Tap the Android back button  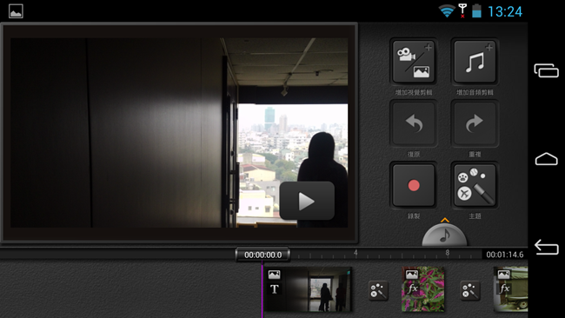546,248
